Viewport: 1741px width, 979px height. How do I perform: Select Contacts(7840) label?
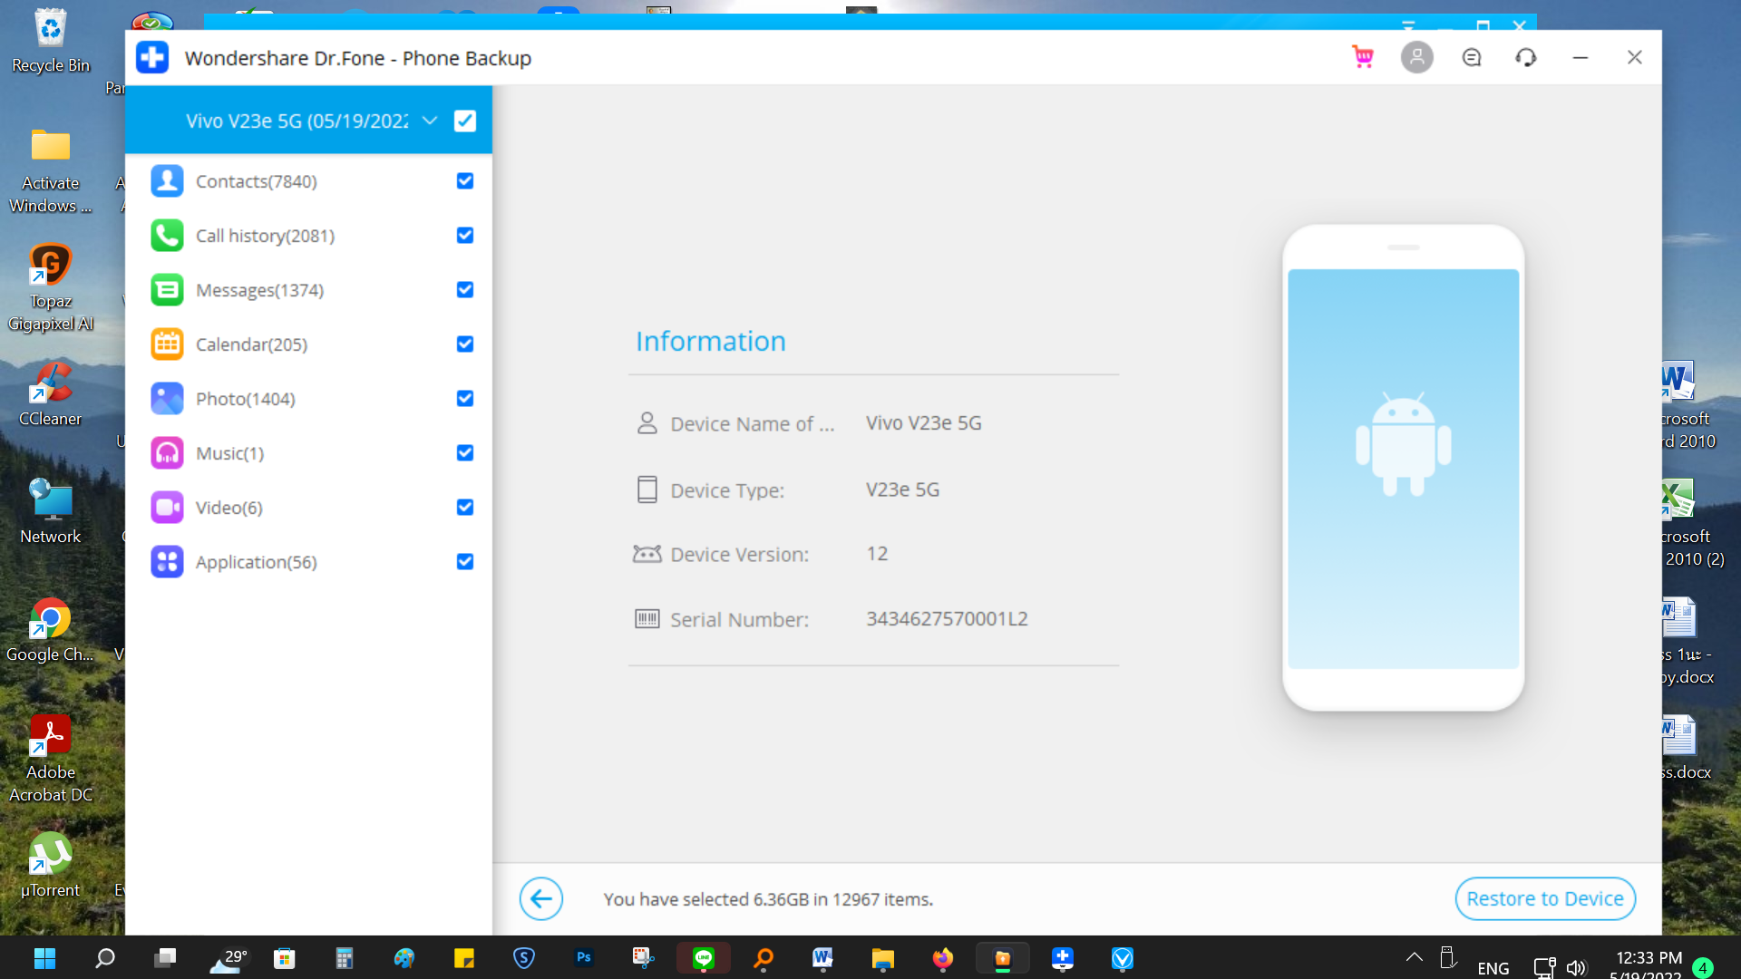coord(257,181)
